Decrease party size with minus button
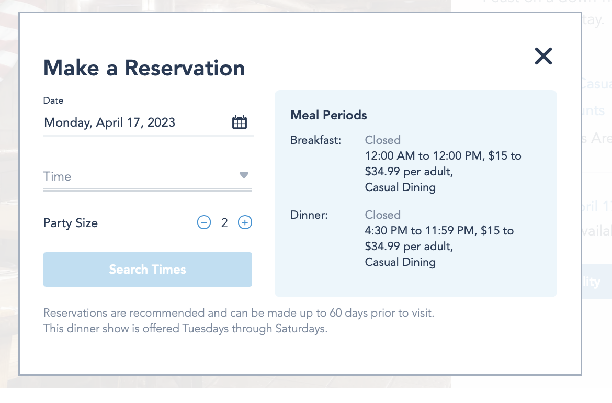This screenshot has width=612, height=403. [203, 223]
